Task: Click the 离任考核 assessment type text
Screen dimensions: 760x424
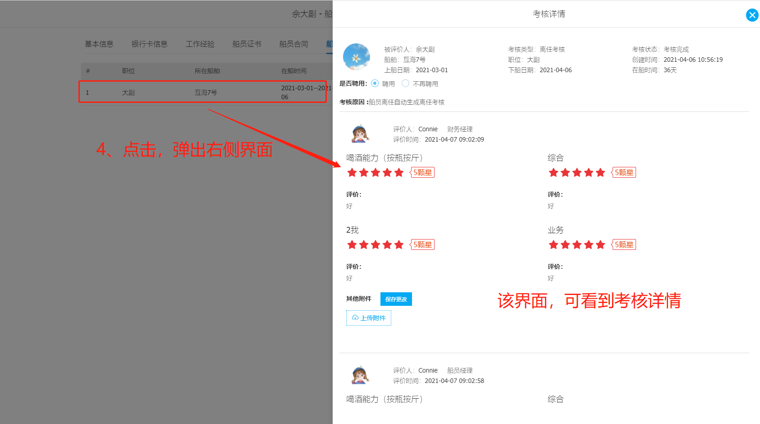Action: pyautogui.click(x=552, y=49)
